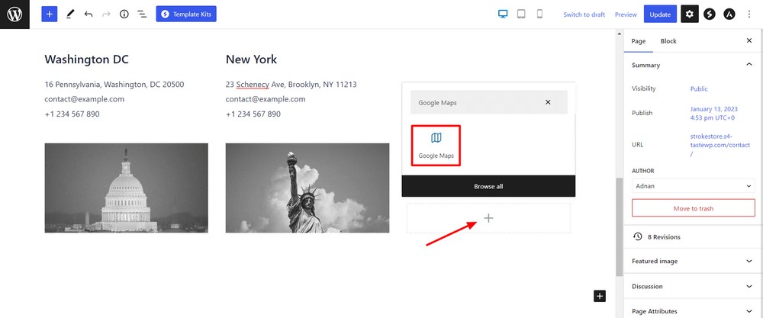Close the settings sidebar
This screenshot has height=318, width=763.
click(x=749, y=41)
